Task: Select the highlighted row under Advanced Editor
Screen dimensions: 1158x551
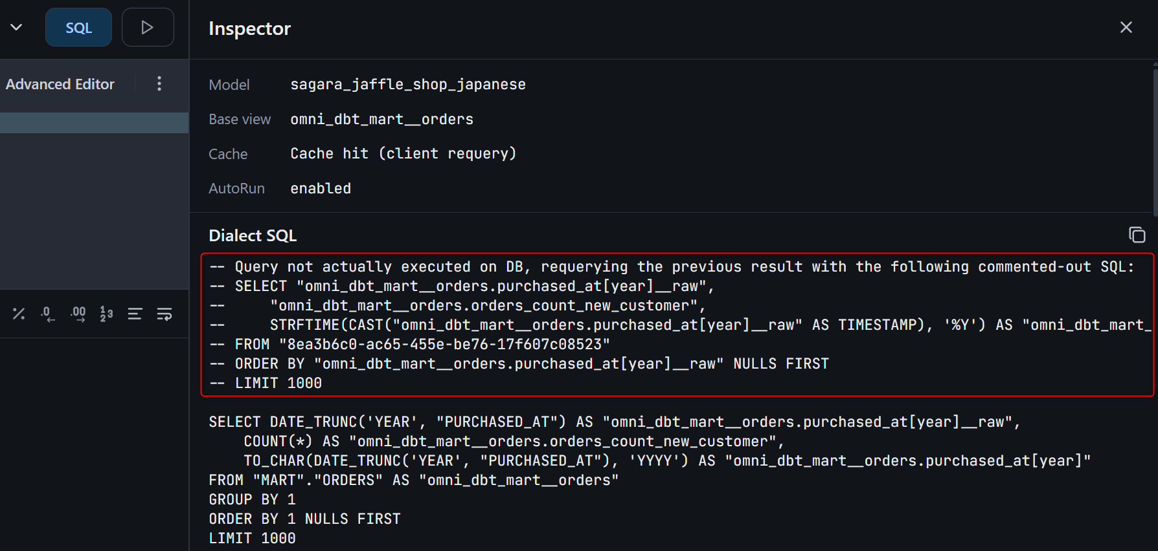Action: [94, 123]
